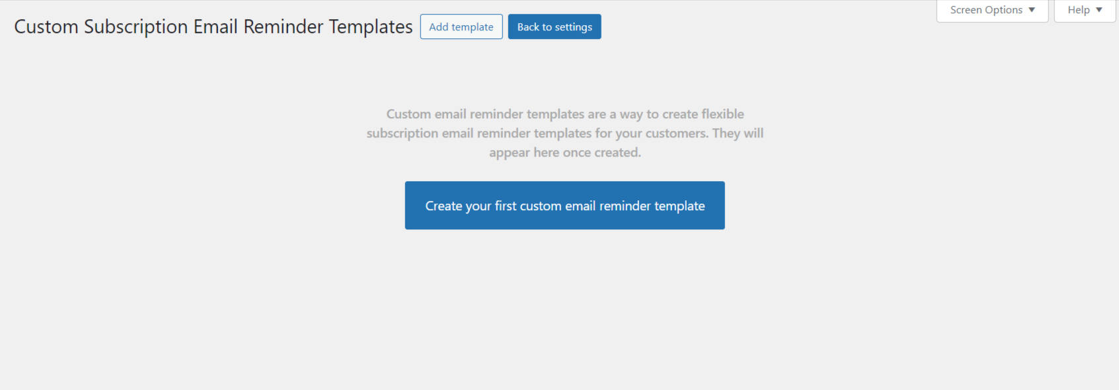Click Add template next to page title
The height and width of the screenshot is (390, 1119).
[x=461, y=26]
